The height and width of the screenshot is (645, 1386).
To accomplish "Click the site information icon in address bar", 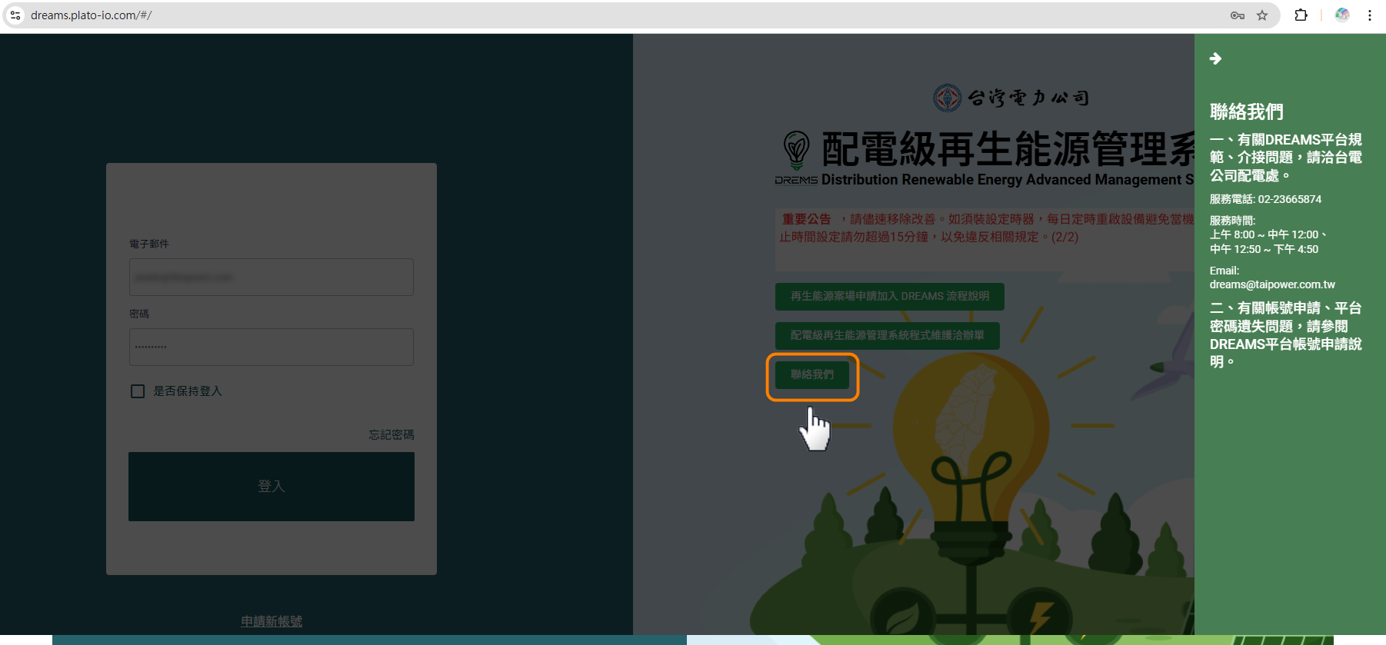I will [15, 15].
